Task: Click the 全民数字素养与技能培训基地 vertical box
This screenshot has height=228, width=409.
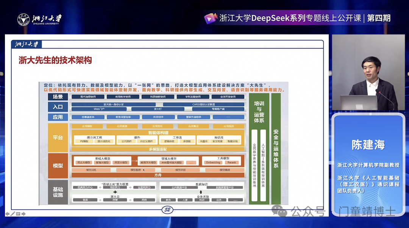Action: [254, 166]
